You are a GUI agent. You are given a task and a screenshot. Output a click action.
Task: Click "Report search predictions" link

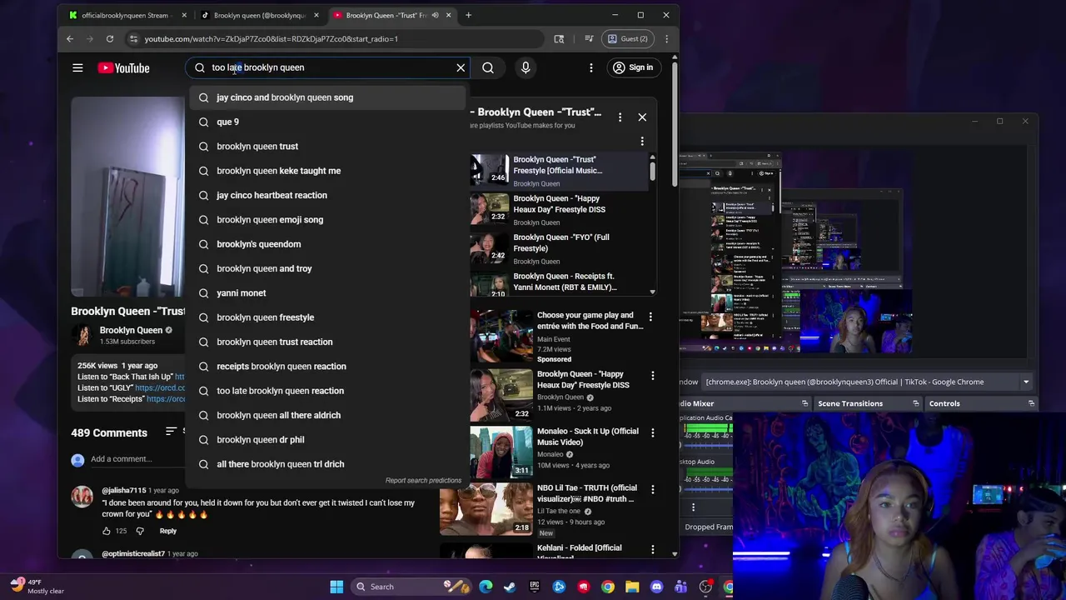tap(423, 480)
